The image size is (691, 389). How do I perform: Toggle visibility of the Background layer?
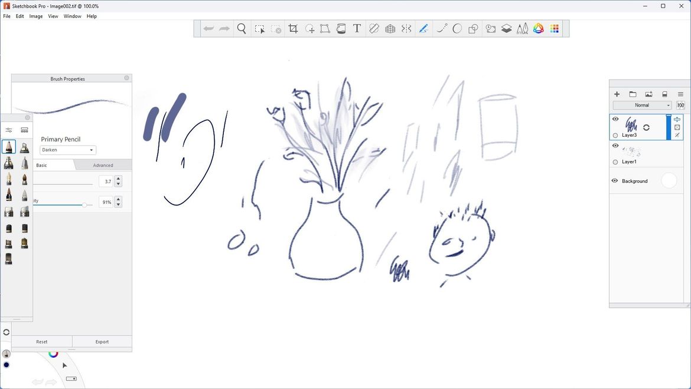tap(615, 181)
